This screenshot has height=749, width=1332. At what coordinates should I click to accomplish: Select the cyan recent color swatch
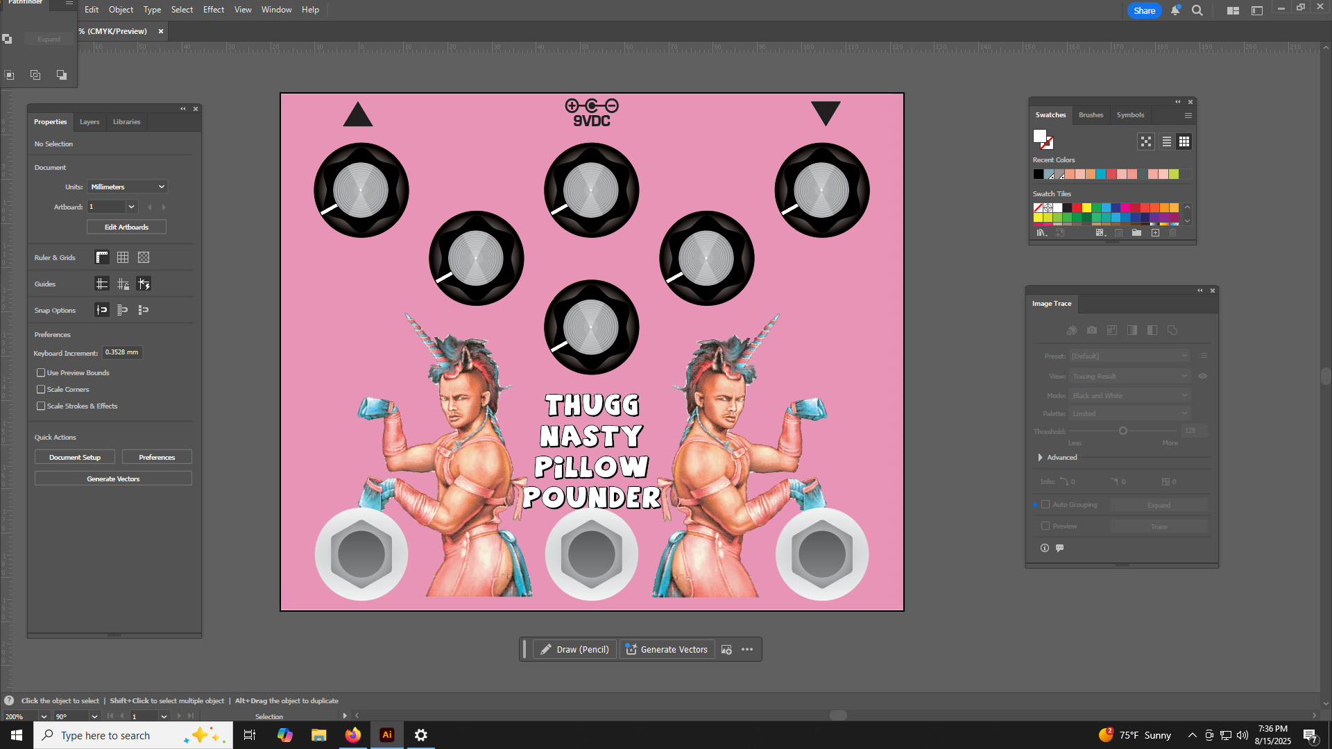1101,174
